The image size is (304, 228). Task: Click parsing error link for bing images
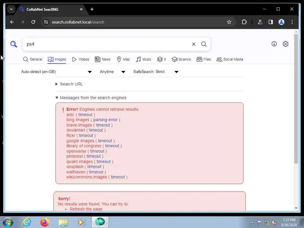click(x=105, y=120)
